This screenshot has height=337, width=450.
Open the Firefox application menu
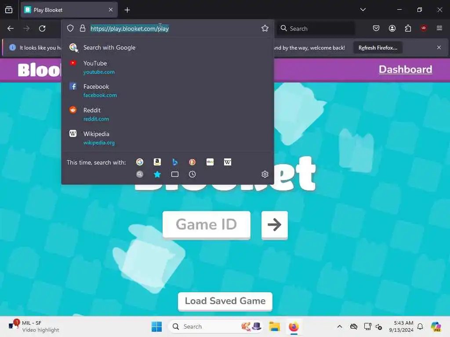439,28
